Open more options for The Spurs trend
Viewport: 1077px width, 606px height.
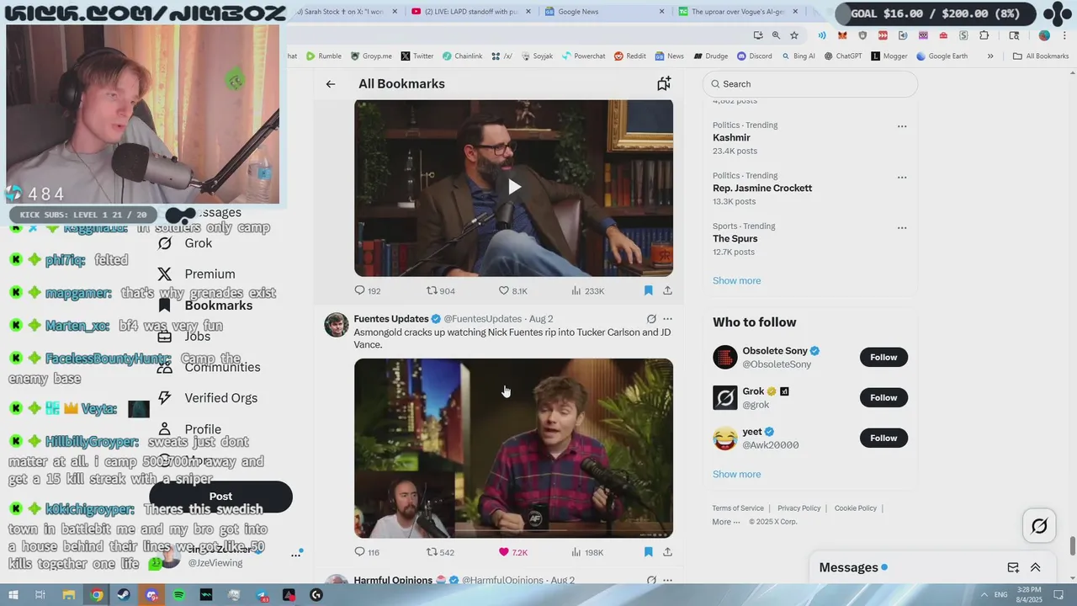tap(902, 227)
